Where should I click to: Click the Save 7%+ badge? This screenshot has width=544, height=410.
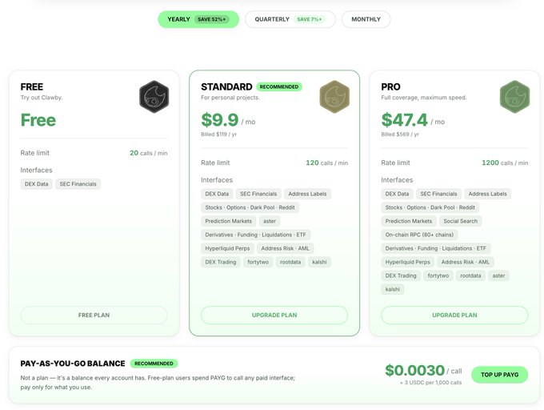coord(310,19)
